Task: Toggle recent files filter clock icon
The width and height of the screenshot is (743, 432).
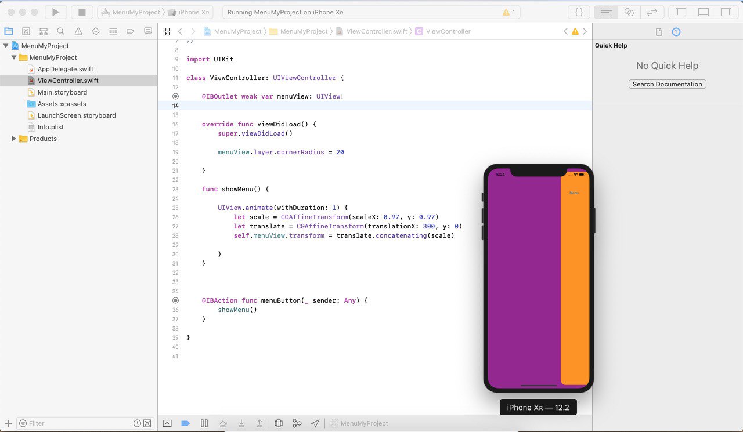Action: pos(137,423)
